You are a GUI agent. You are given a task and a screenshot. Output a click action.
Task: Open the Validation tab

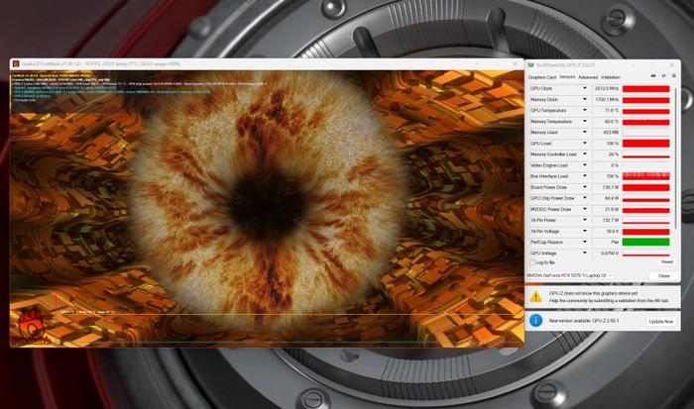click(x=611, y=77)
